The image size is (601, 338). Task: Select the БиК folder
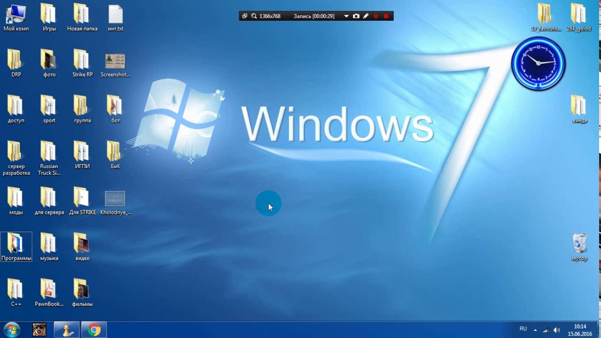[116, 155]
